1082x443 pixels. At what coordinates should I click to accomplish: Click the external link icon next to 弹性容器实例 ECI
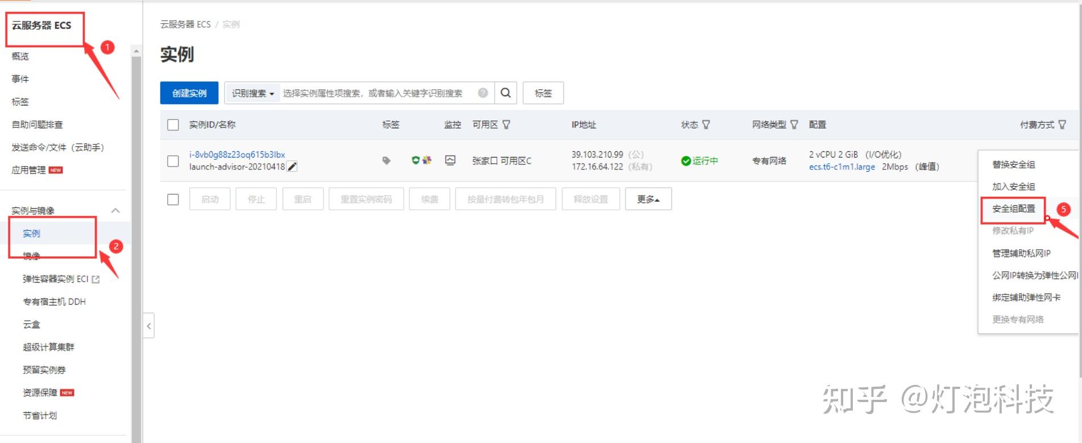click(96, 279)
